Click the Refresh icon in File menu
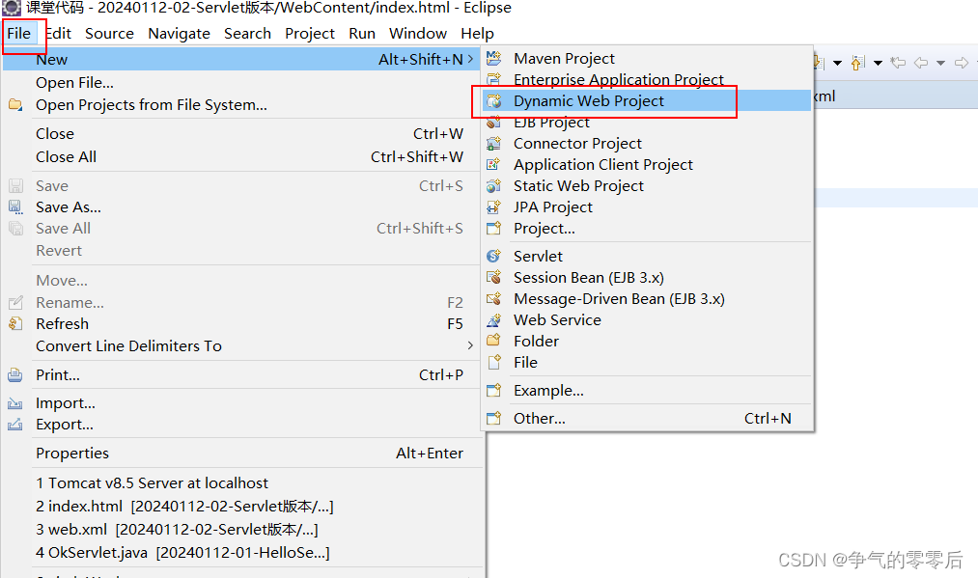This screenshot has height=578, width=978. pyautogui.click(x=15, y=323)
